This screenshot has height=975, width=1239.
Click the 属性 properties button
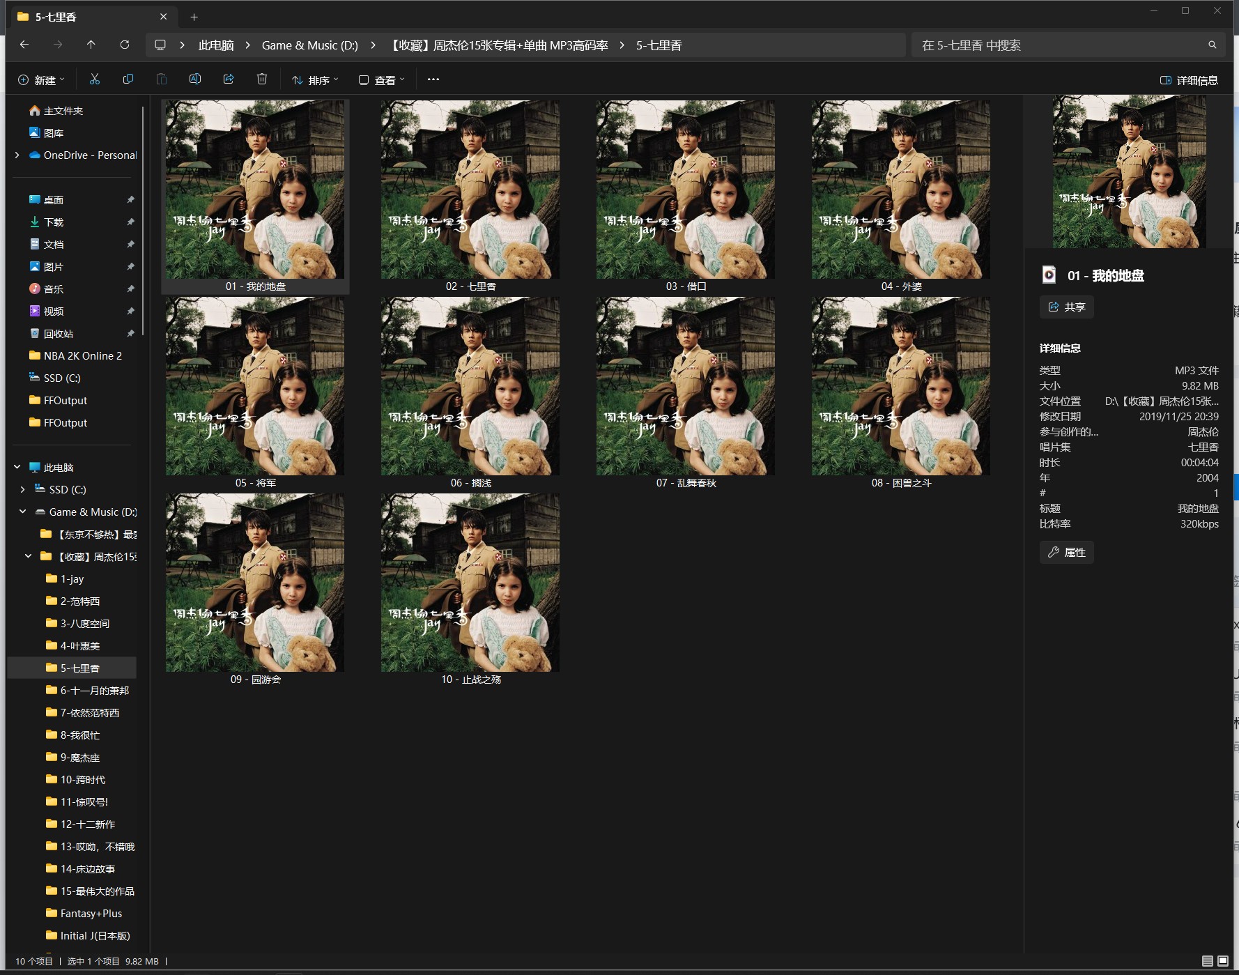click(1067, 552)
